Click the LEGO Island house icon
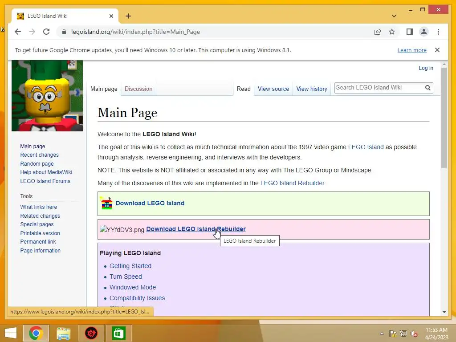The width and height of the screenshot is (456, 342). point(106,203)
